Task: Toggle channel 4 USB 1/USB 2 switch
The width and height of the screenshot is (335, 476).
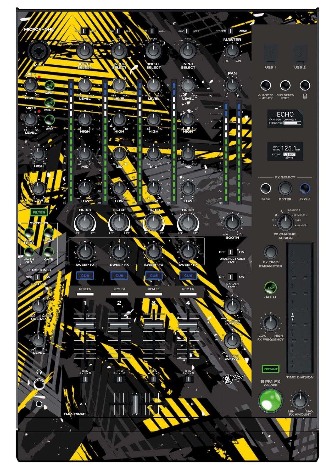Action: (x=186, y=31)
